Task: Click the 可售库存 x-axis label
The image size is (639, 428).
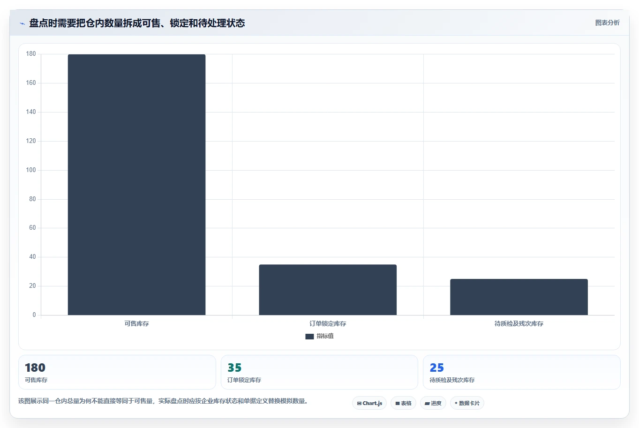Action: (136, 323)
